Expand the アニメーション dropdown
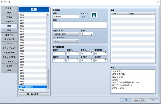 [x=66, y=41]
